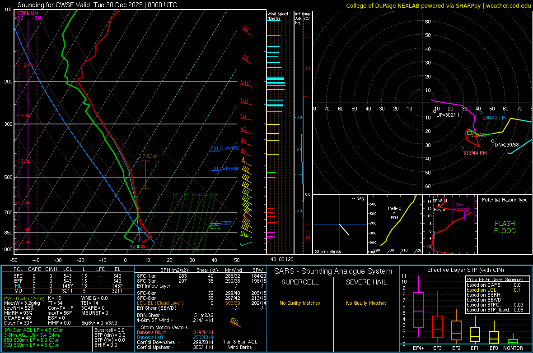Select the EFF parcel row
This screenshot has width=533, height=353.
click(68, 281)
